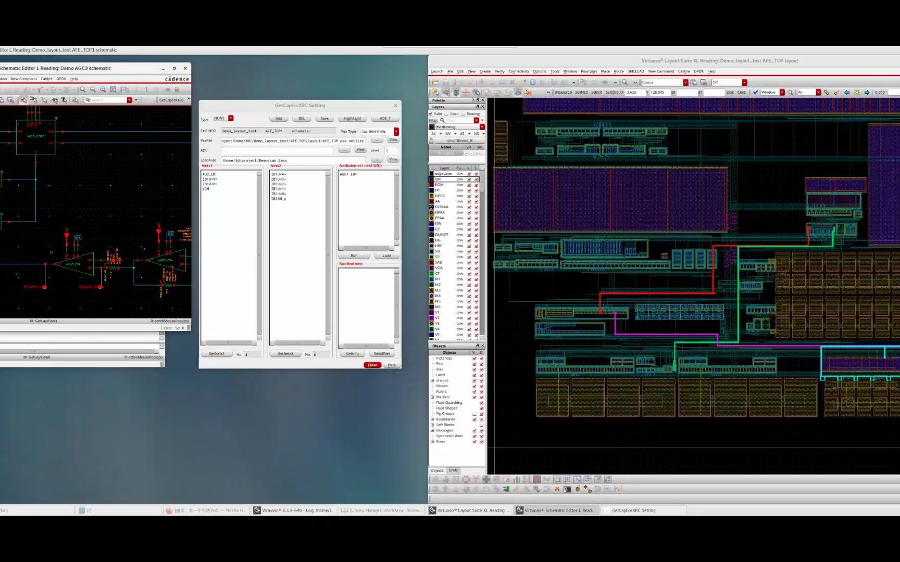The width and height of the screenshot is (900, 562).
Task: Click the Layers panel float icon
Action: tap(478, 107)
